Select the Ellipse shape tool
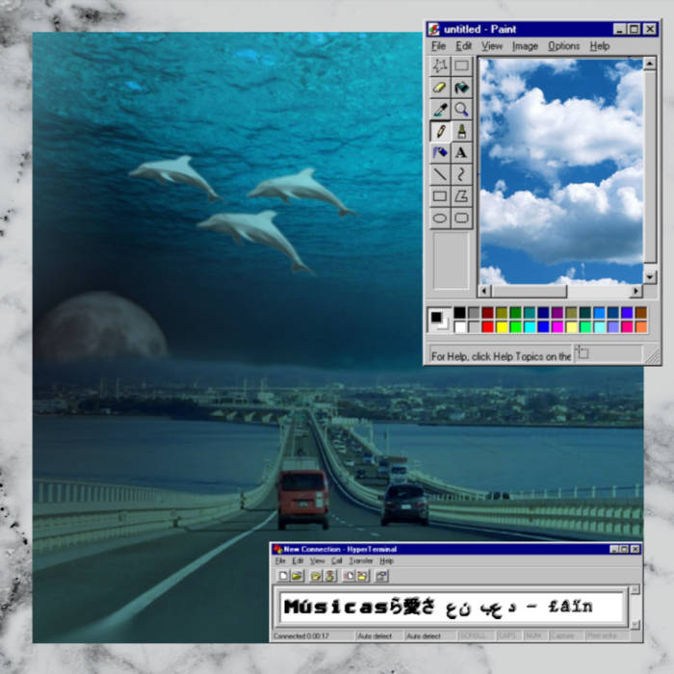The width and height of the screenshot is (674, 674). coord(440,218)
